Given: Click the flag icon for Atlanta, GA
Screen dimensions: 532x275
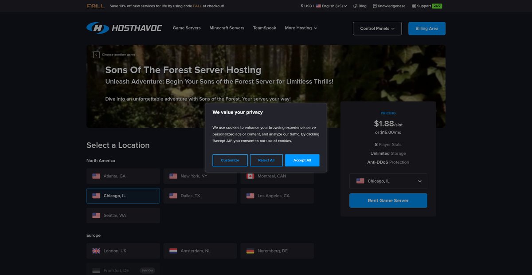Looking at the screenshot, I should [x=96, y=176].
